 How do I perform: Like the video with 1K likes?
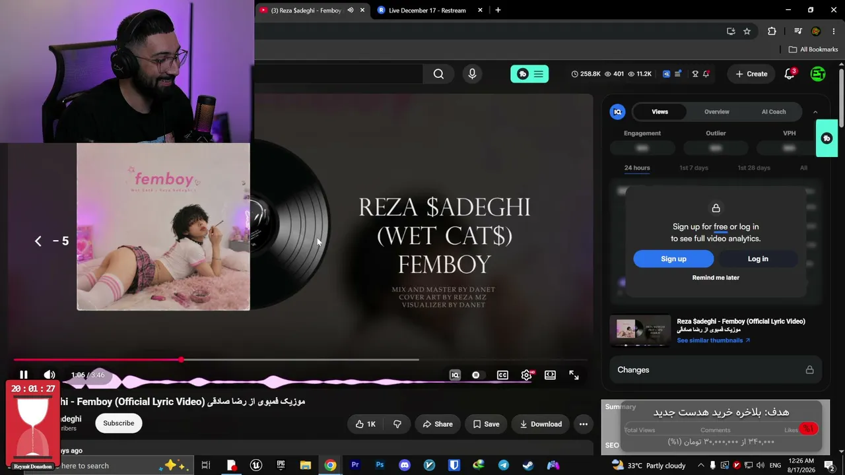click(365, 424)
